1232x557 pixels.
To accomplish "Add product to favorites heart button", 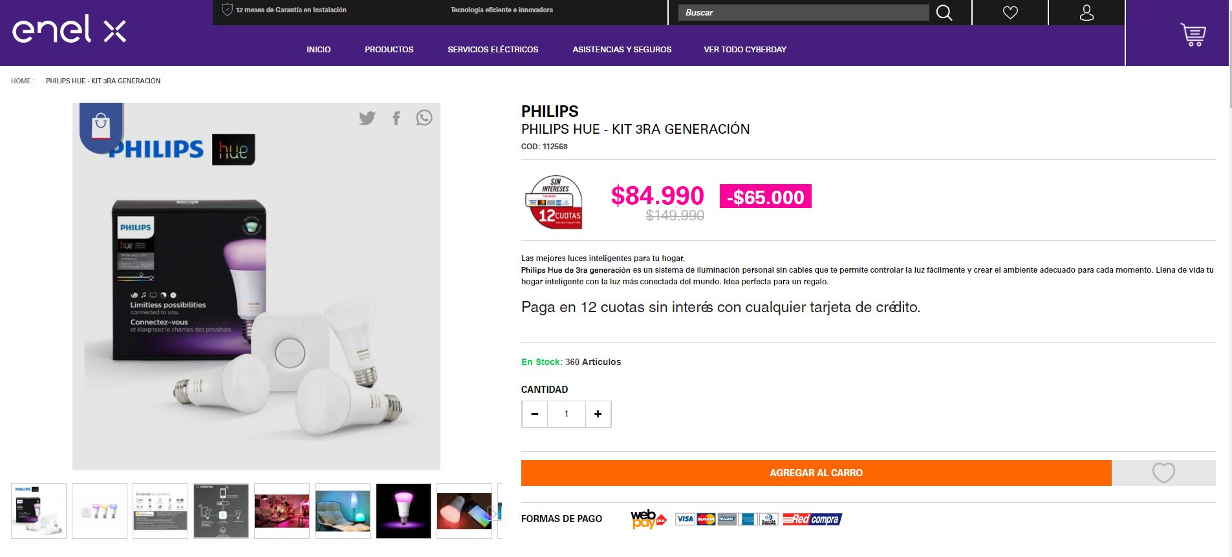I will coord(1163,473).
